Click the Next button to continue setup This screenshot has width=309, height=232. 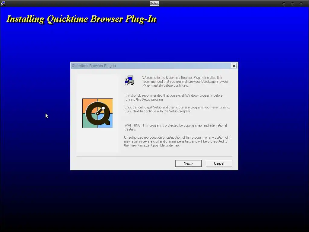[x=188, y=163]
